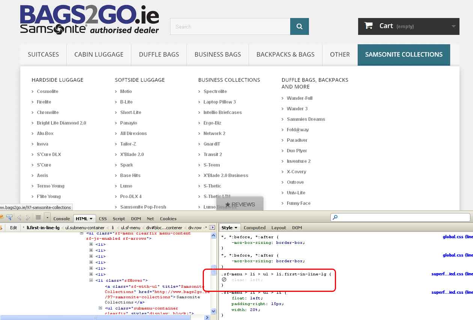Click the magnifier search button beside Search field
Screen dimensions: 473x320
[x=299, y=27]
